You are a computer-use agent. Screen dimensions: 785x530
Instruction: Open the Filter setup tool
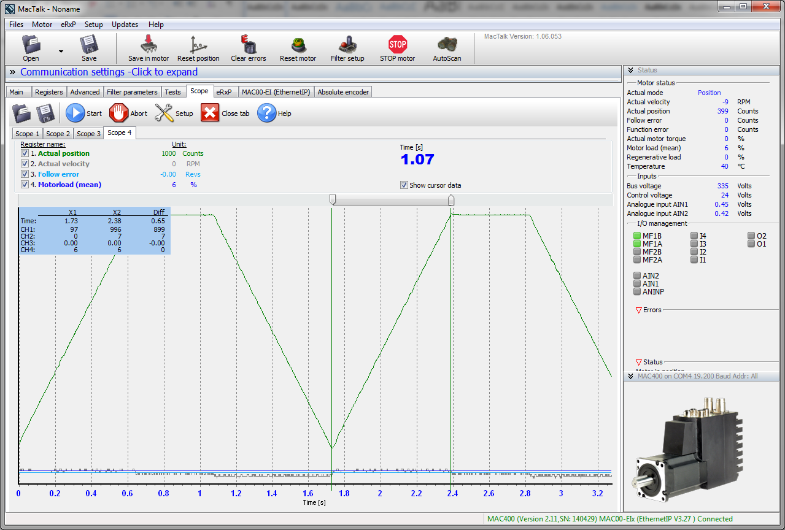point(347,45)
